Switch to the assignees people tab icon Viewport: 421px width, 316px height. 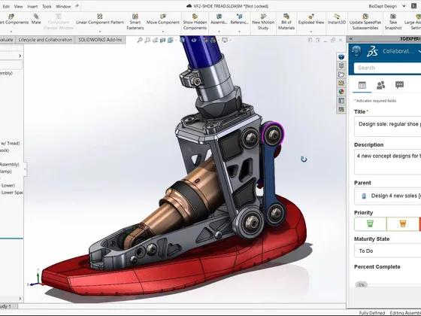[x=380, y=86]
